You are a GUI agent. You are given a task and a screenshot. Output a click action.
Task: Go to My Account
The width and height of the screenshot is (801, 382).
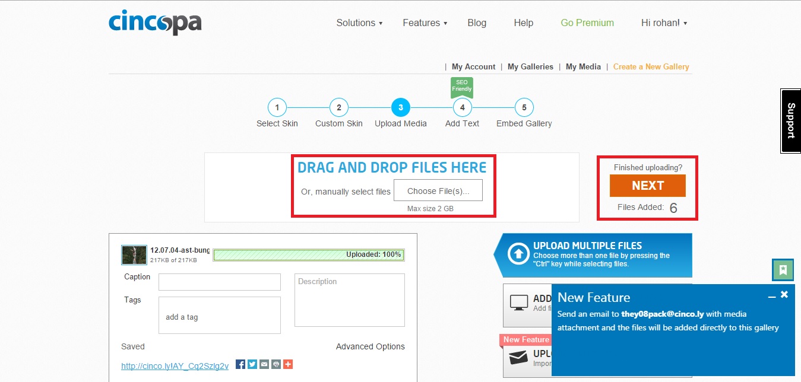coord(473,66)
